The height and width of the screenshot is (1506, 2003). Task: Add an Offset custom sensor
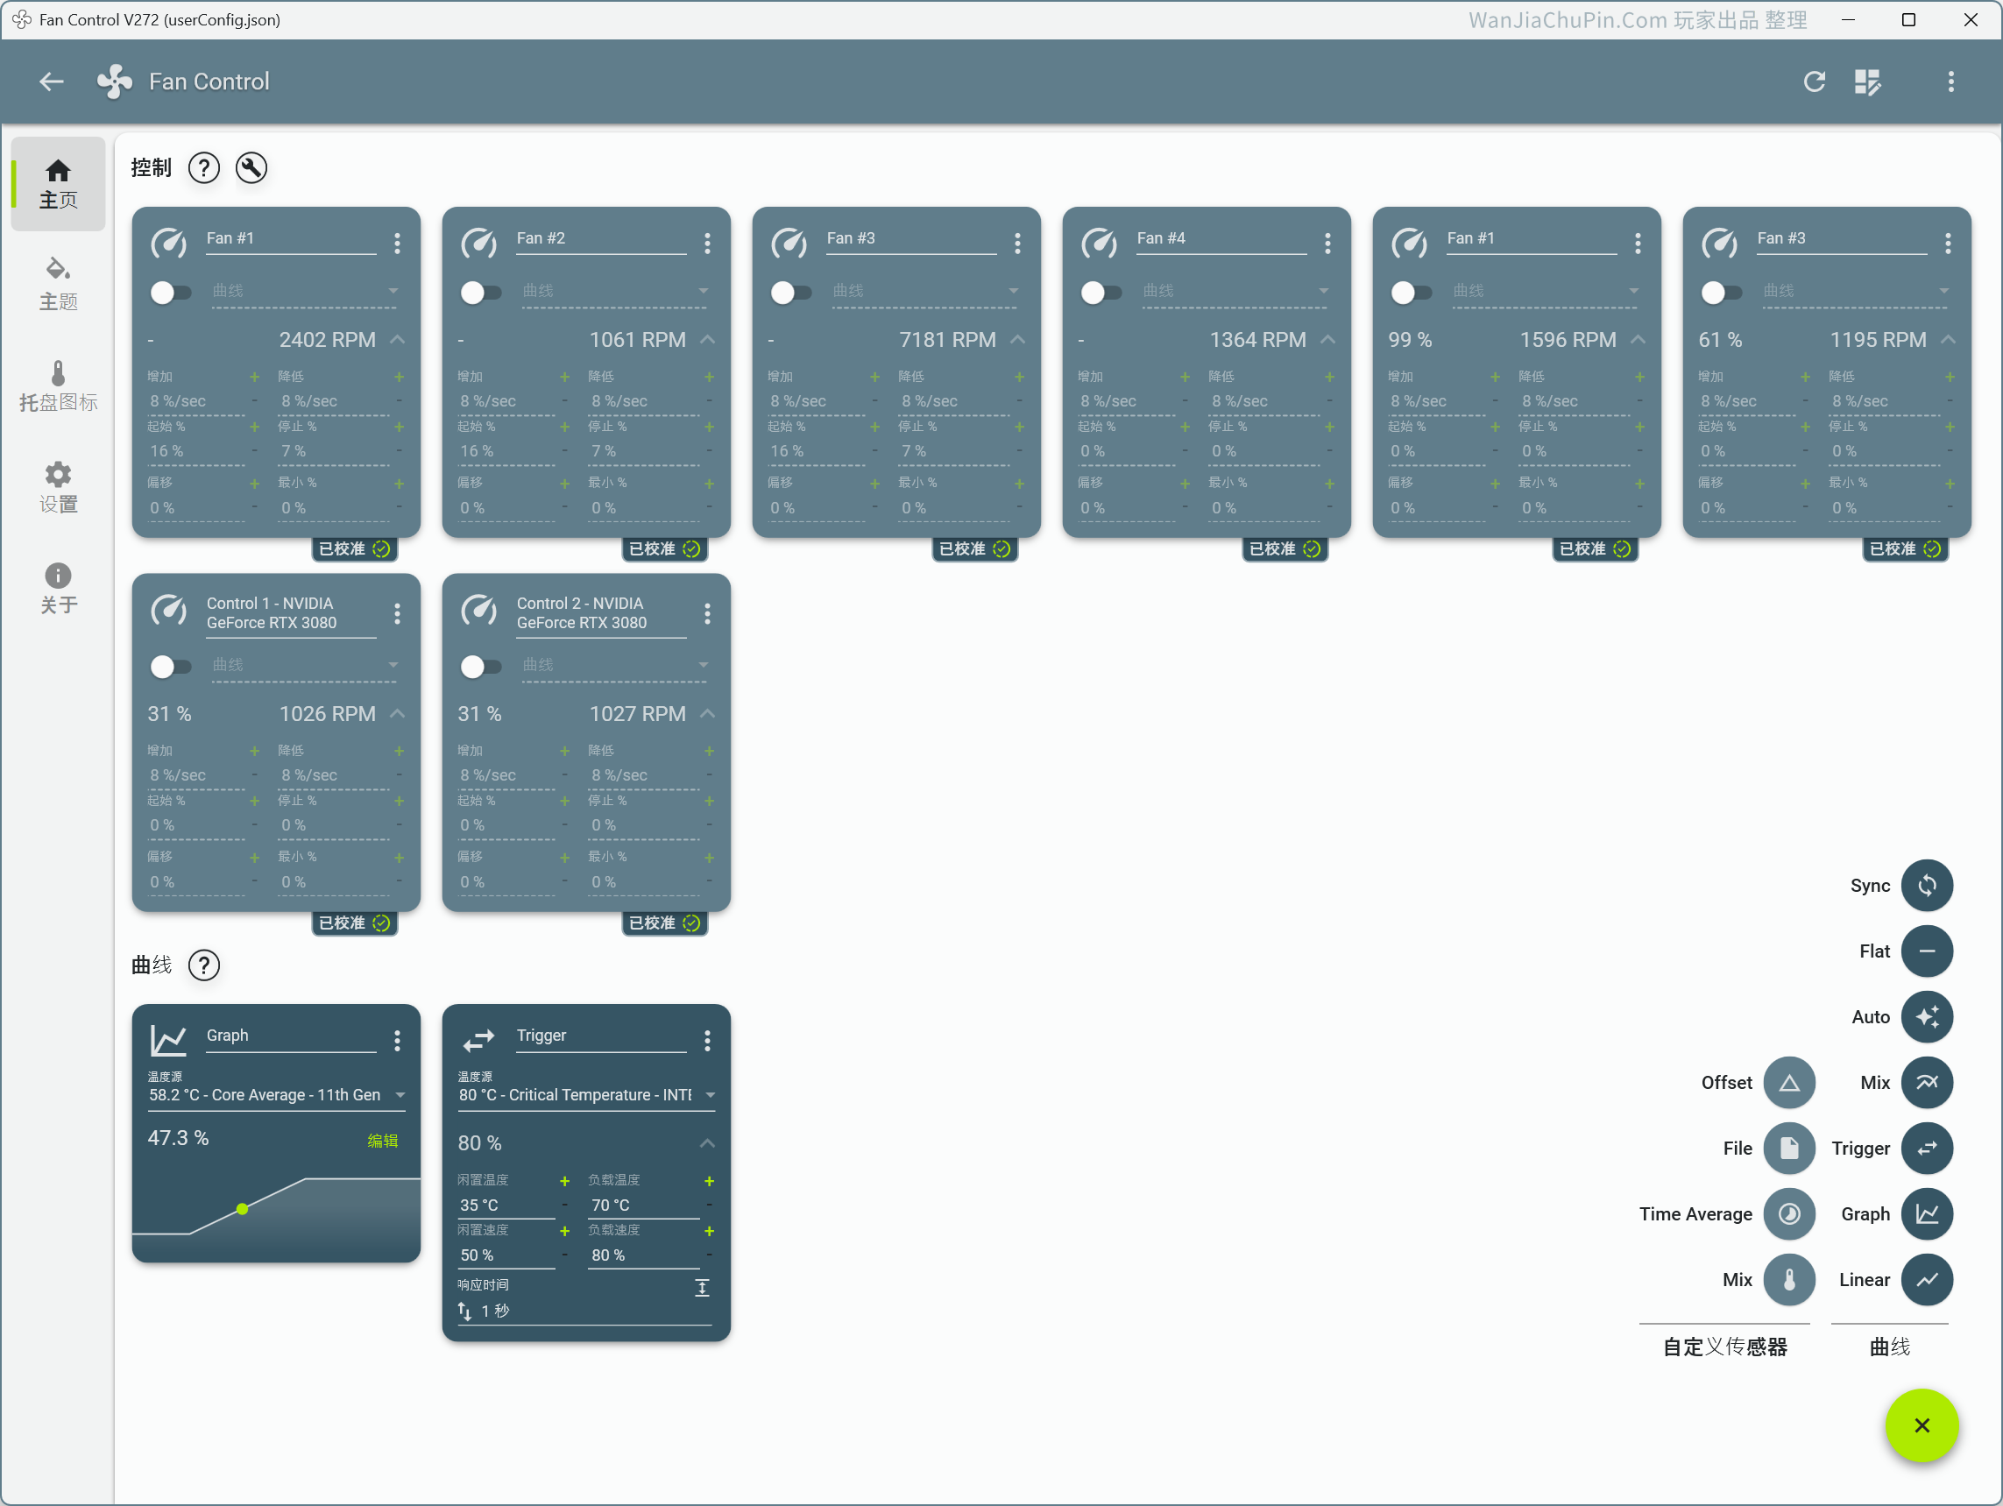coord(1788,1082)
